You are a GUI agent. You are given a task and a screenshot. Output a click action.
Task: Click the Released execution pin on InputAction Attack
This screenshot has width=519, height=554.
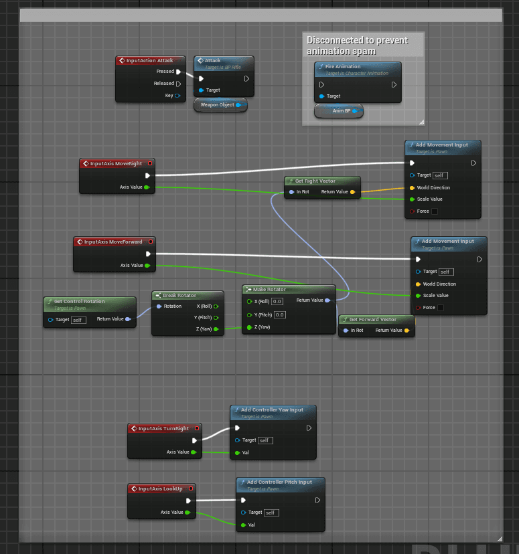point(179,84)
